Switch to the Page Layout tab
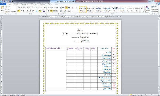The height and width of the screenshot is (96, 160). (x=24, y=4)
